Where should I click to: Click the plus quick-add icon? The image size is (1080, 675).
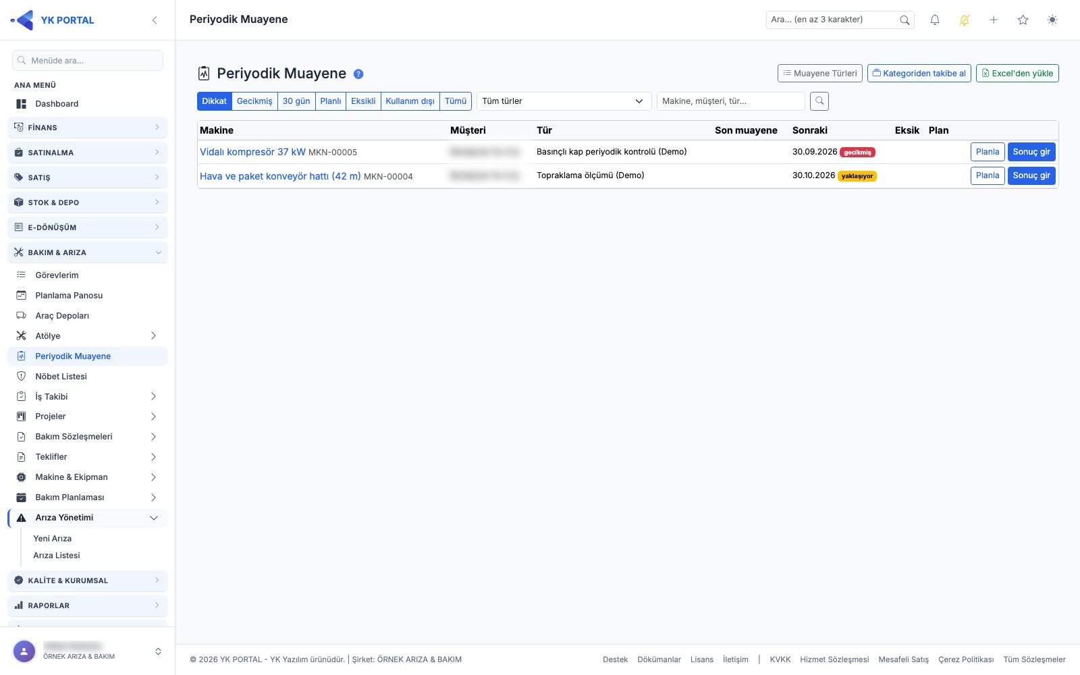[994, 20]
